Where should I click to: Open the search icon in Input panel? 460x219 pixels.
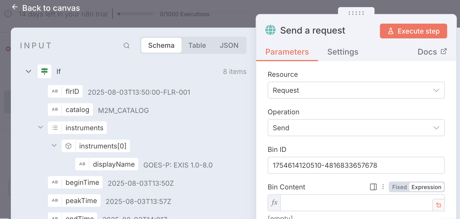[127, 46]
